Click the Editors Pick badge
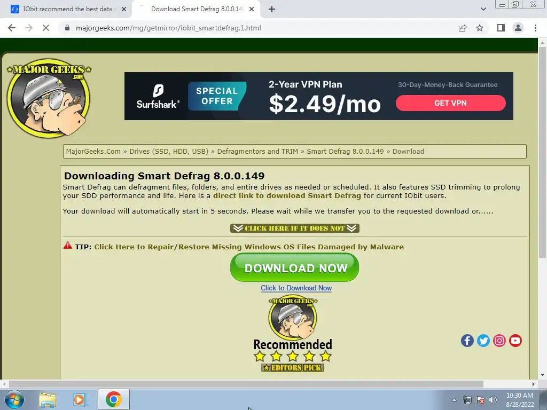The image size is (547, 410). [x=293, y=367]
